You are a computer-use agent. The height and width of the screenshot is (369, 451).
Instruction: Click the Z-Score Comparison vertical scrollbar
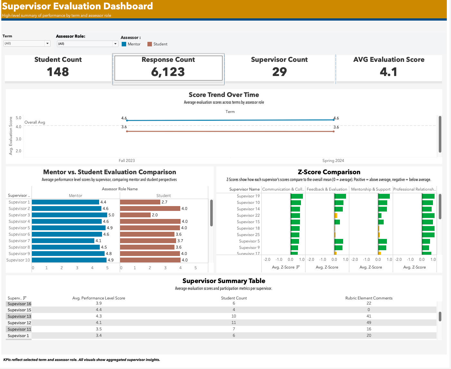point(440,206)
